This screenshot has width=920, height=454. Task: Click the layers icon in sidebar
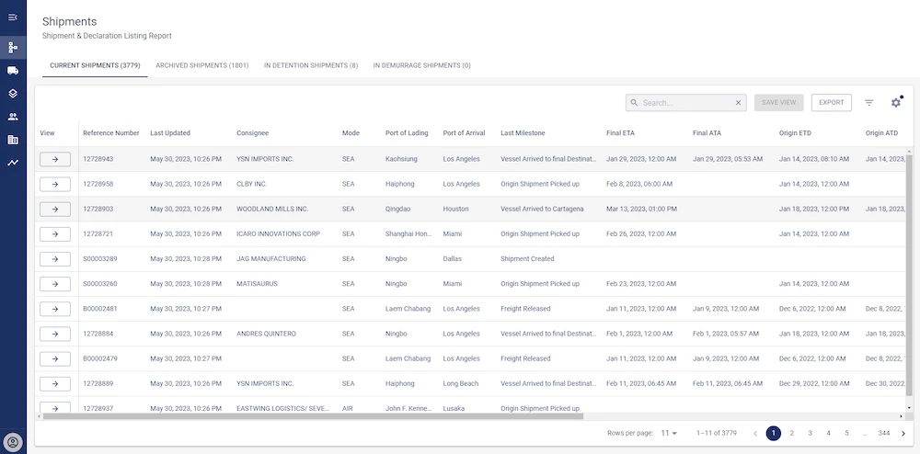(13, 93)
